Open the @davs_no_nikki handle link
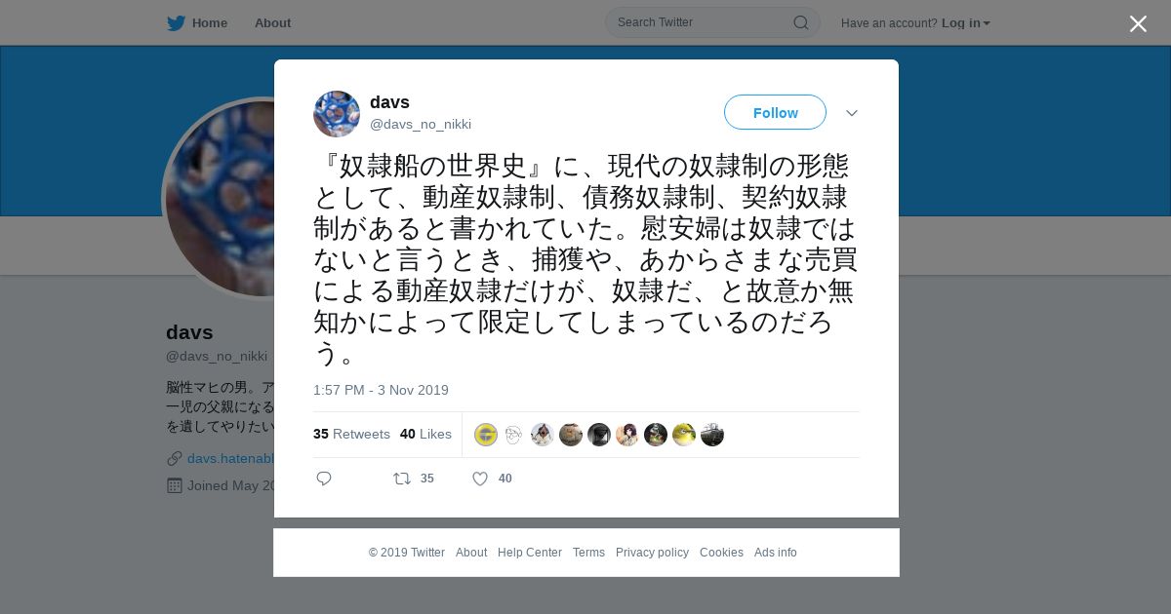Image resolution: width=1171 pixels, height=614 pixels. (421, 124)
